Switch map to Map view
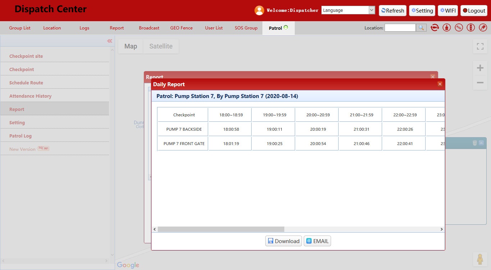 (x=130, y=46)
